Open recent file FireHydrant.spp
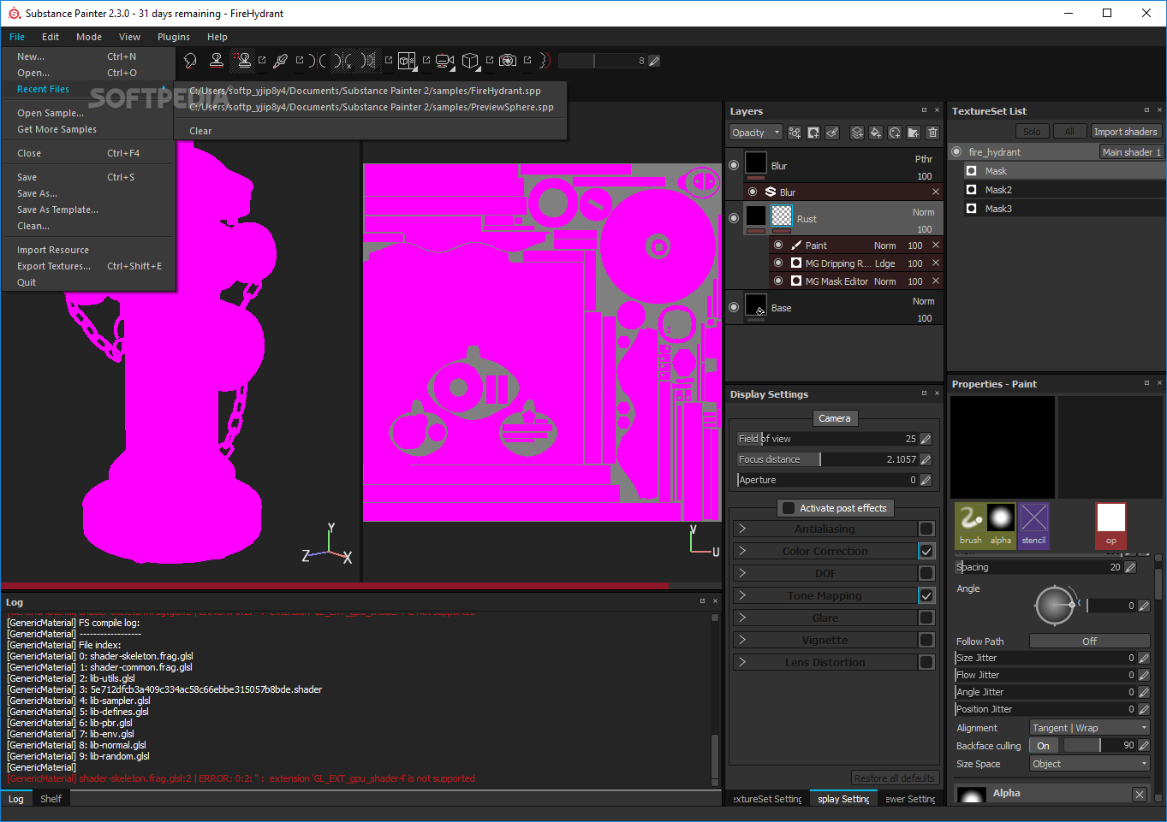The width and height of the screenshot is (1167, 822). 365,91
